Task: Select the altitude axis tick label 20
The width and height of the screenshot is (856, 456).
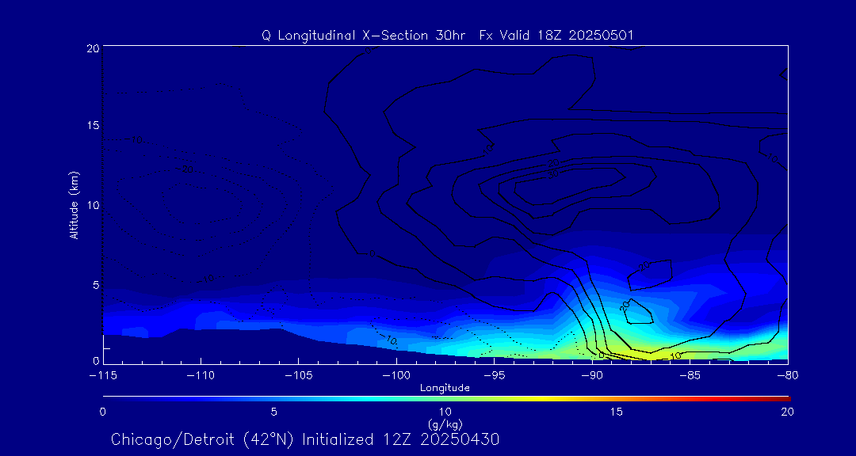Action: (x=92, y=48)
